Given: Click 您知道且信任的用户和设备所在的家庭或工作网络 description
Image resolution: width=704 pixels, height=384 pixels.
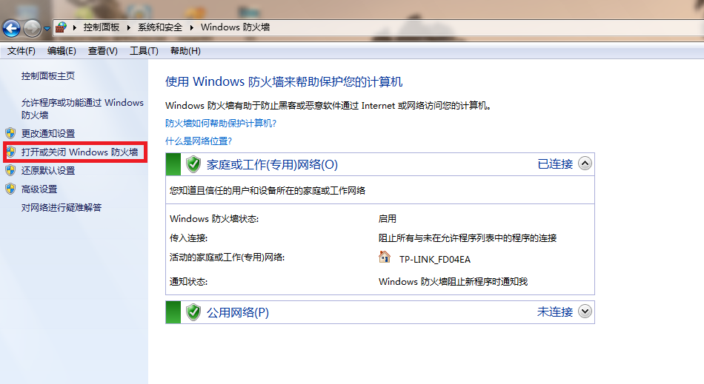Looking at the screenshot, I should (268, 190).
